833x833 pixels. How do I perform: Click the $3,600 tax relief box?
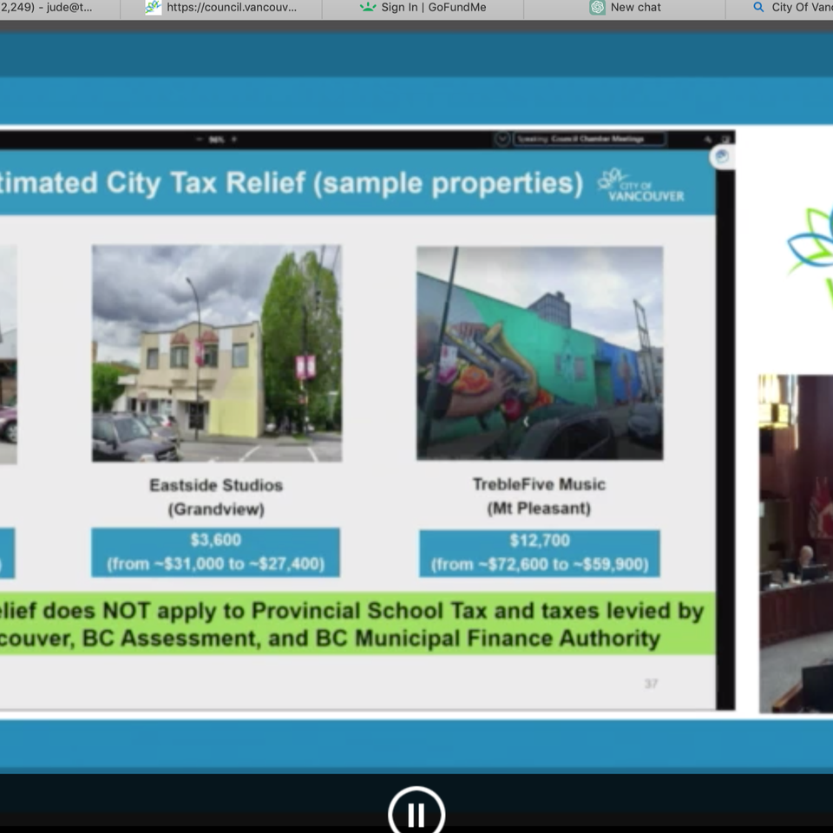click(215, 552)
